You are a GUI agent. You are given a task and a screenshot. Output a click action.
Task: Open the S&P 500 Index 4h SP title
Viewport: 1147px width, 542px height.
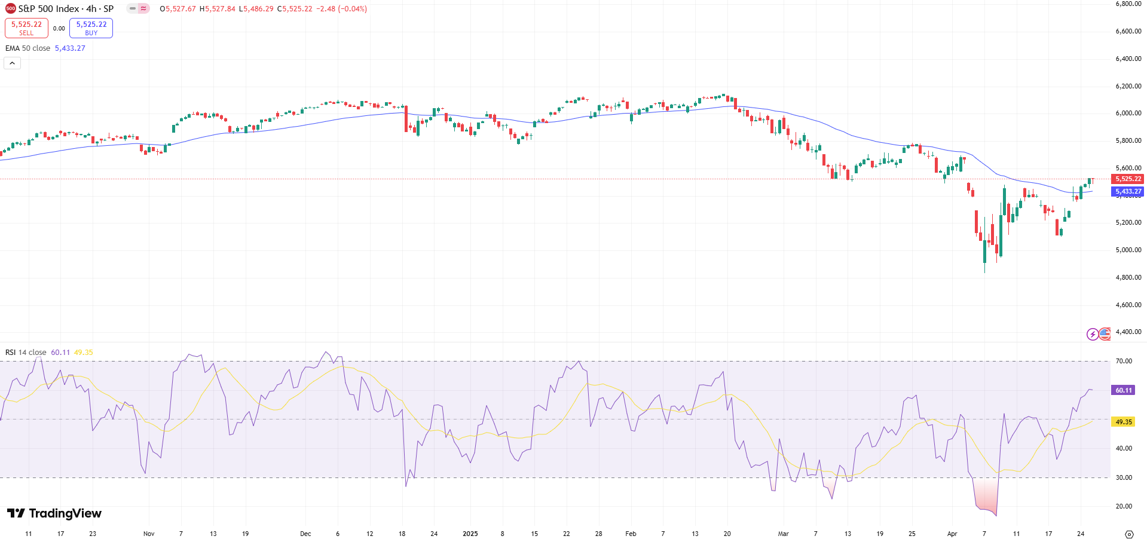click(66, 9)
